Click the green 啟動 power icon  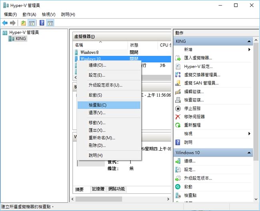tap(178, 187)
